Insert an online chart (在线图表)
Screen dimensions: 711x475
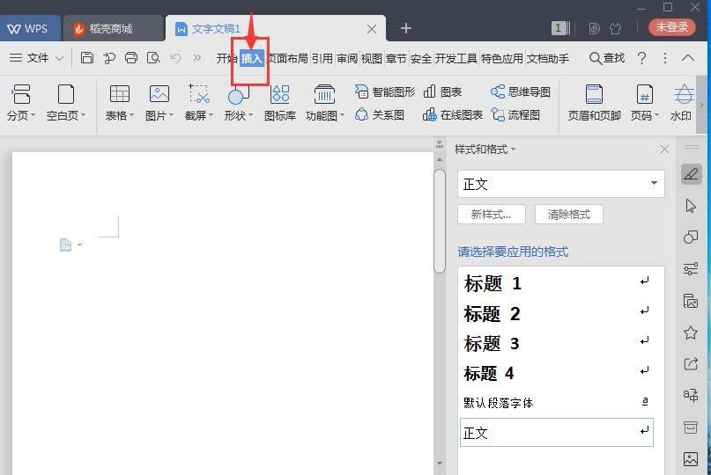coord(453,114)
